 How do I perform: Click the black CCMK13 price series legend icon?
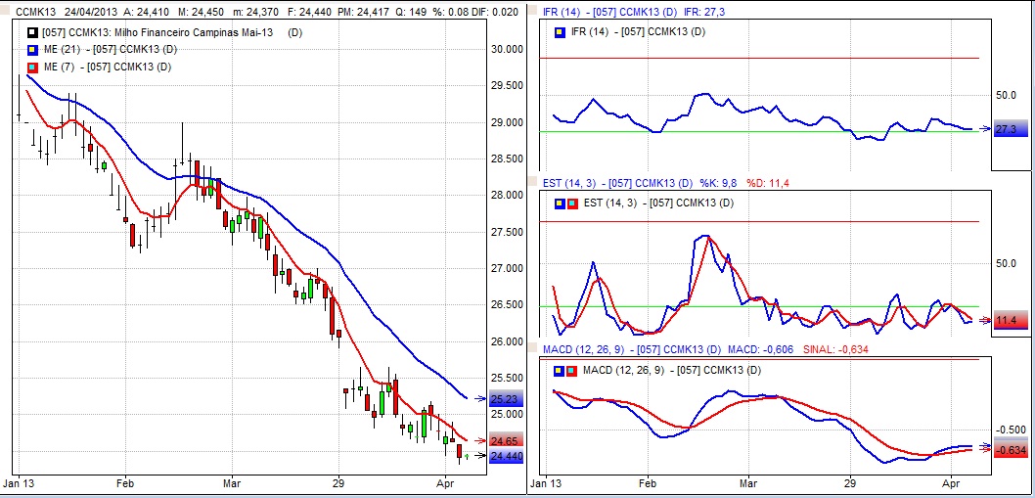[33, 32]
